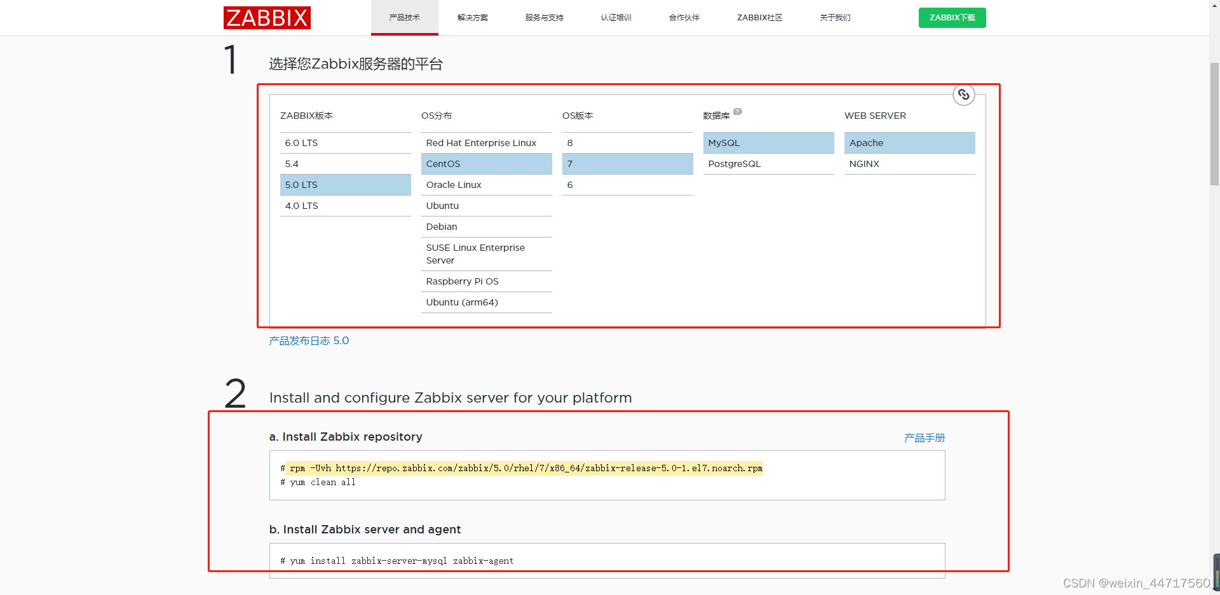Choose Red Hat Enterprise Linux distribution

coord(487,143)
